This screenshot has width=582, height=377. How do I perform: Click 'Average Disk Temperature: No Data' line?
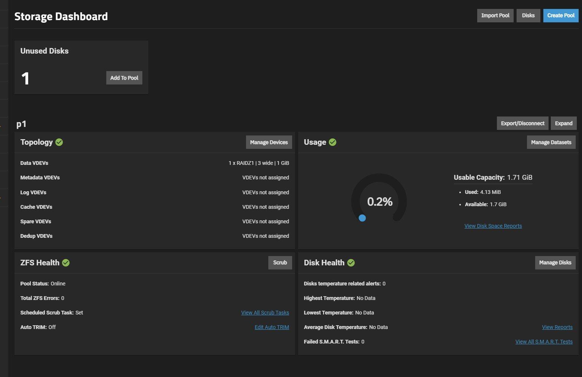point(346,327)
